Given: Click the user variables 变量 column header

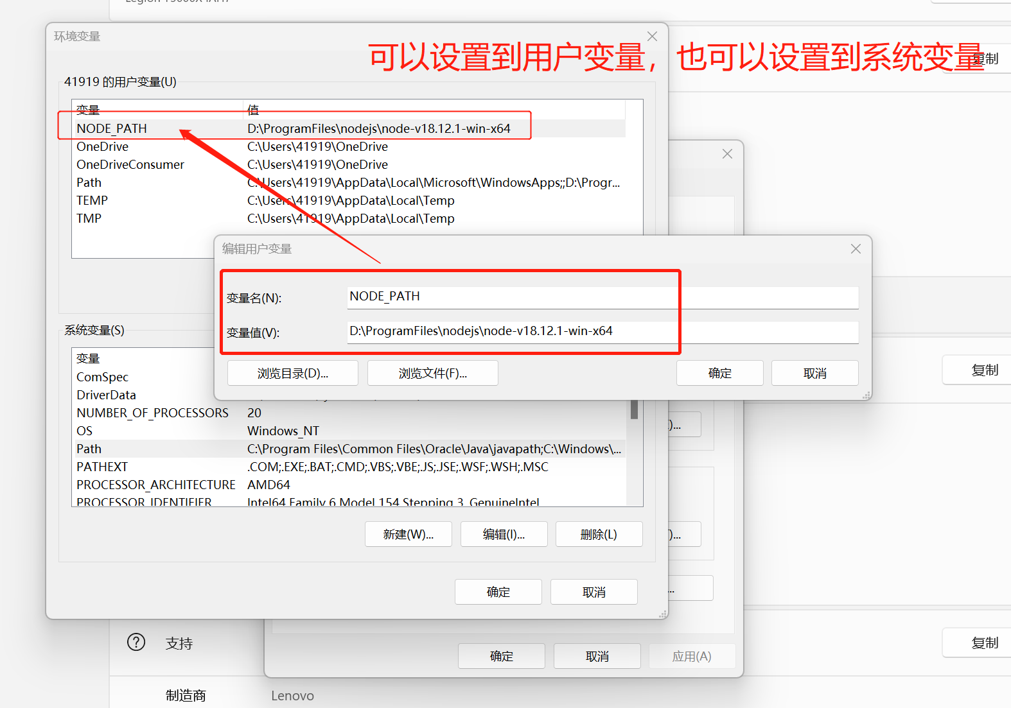Looking at the screenshot, I should (157, 110).
